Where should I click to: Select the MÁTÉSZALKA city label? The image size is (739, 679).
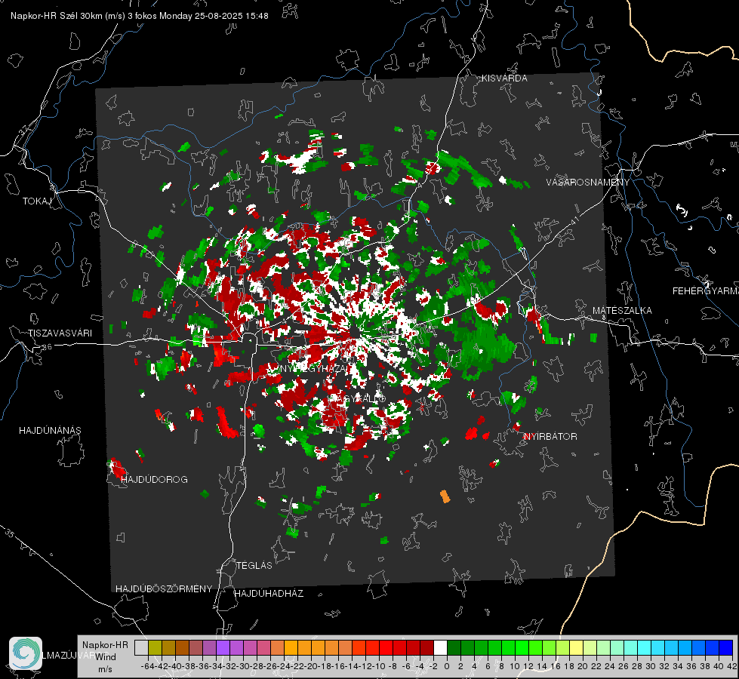622,311
